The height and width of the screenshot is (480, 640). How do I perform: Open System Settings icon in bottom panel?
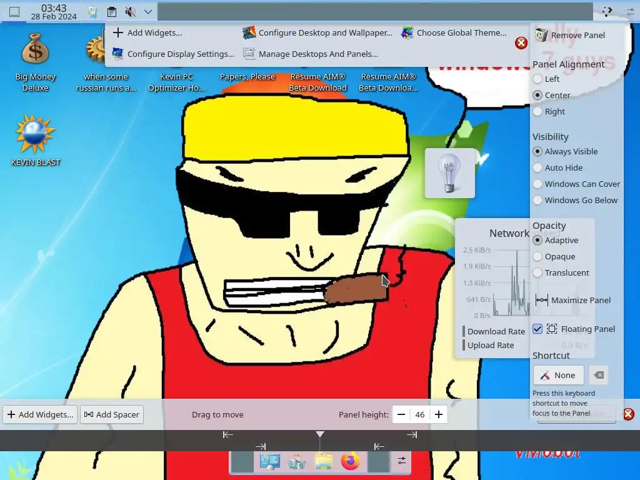click(270, 462)
